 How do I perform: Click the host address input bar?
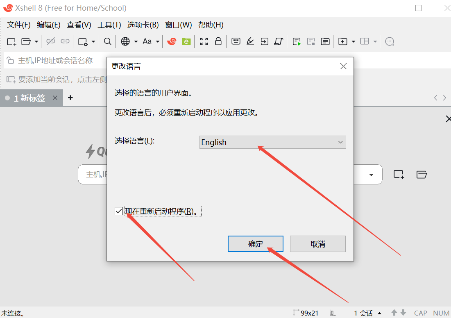click(x=55, y=61)
